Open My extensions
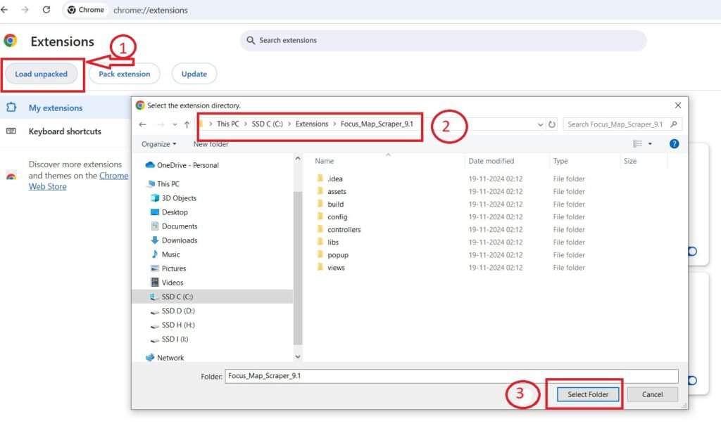Image resolution: width=721 pixels, height=428 pixels. point(56,109)
